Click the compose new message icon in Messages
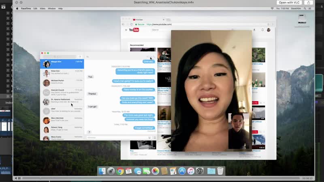 click(79, 57)
